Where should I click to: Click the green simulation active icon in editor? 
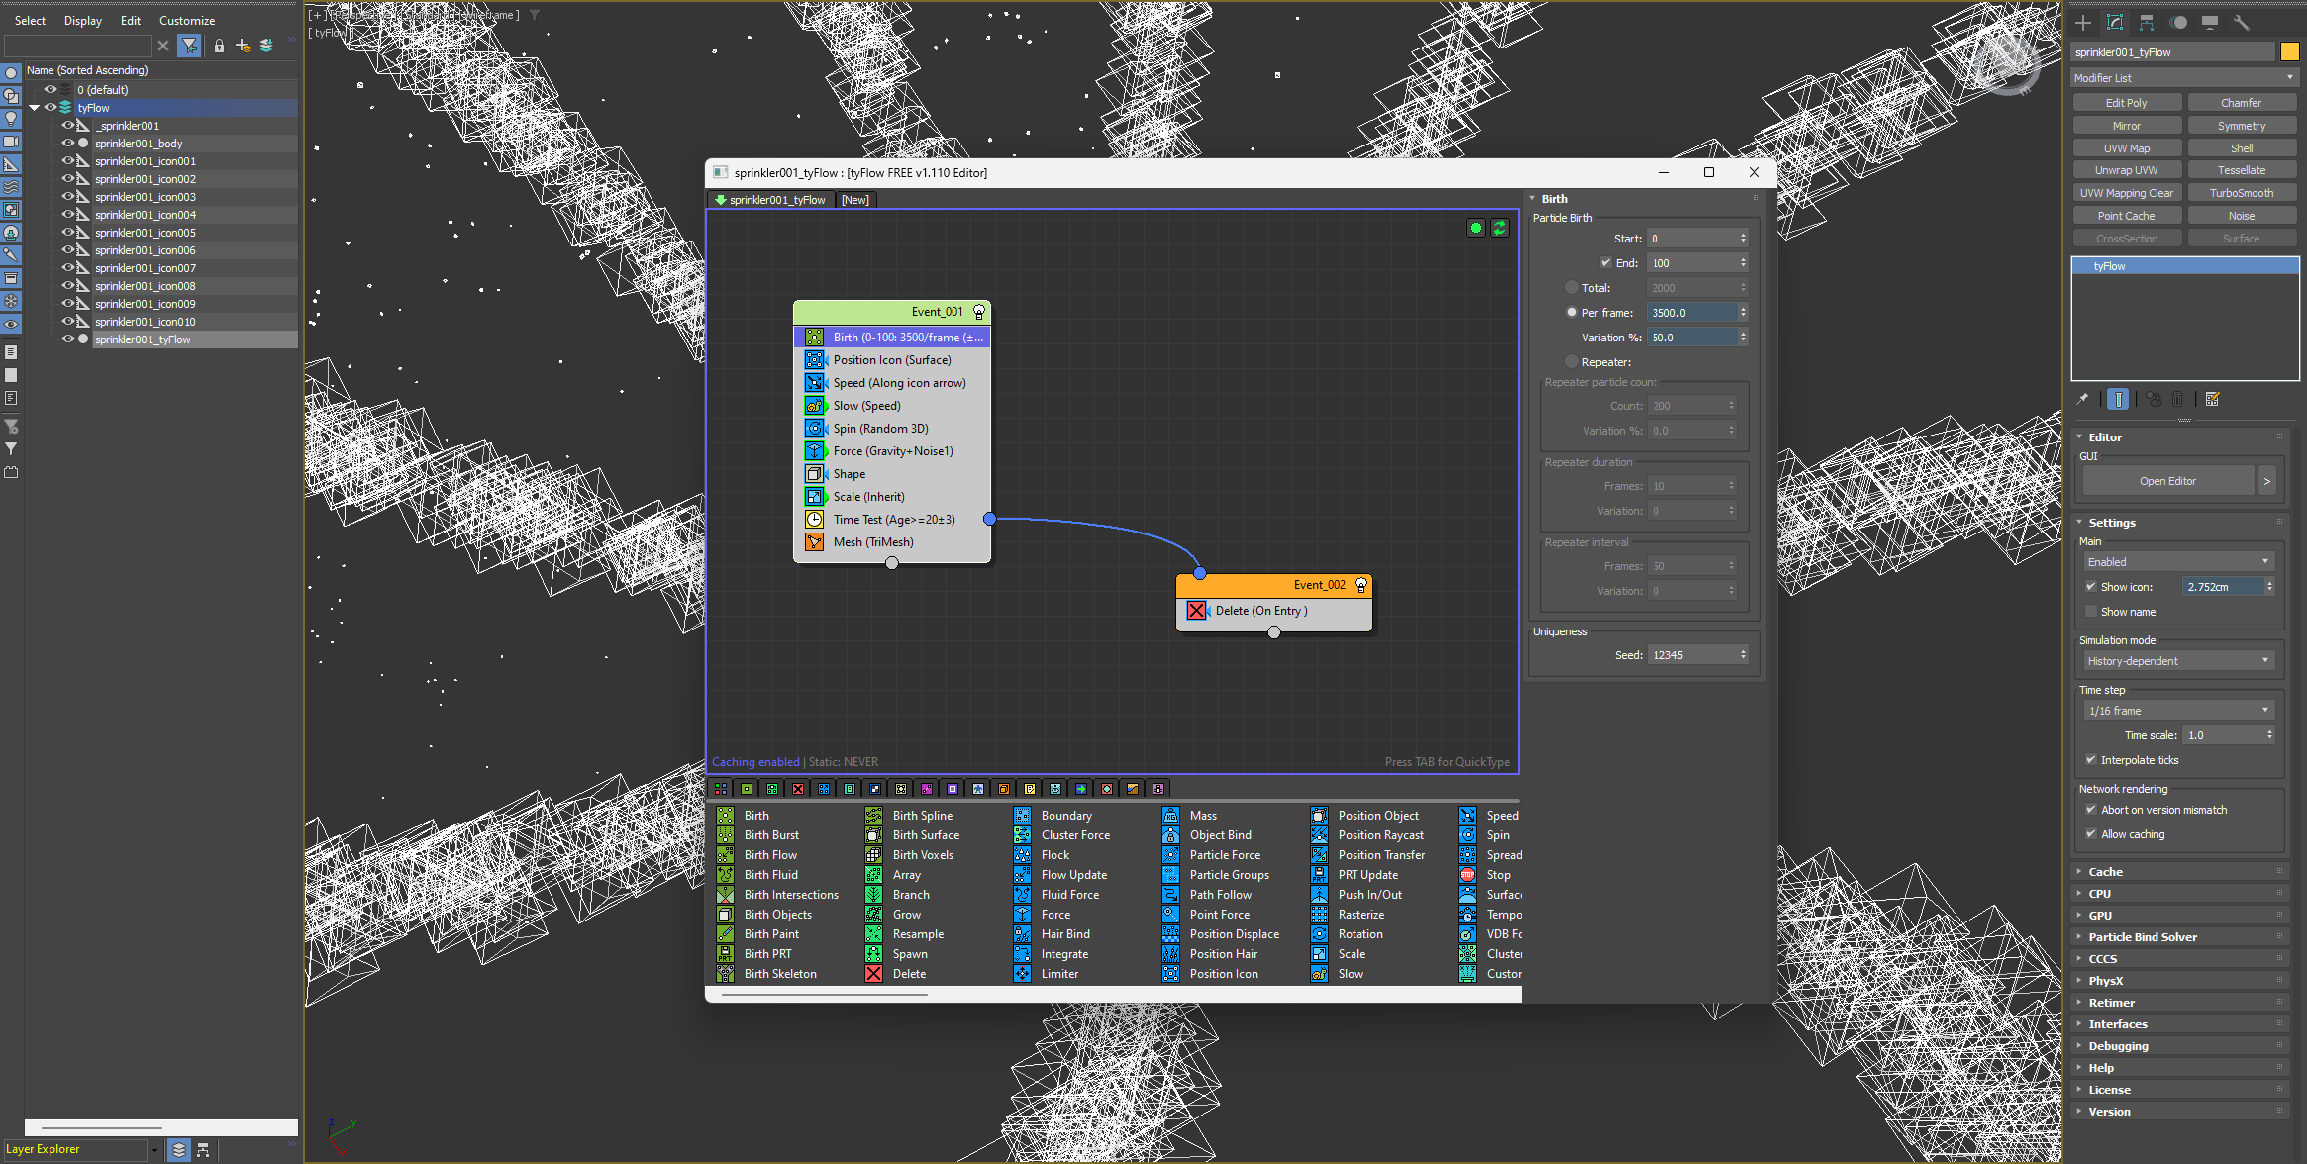coord(1475,228)
